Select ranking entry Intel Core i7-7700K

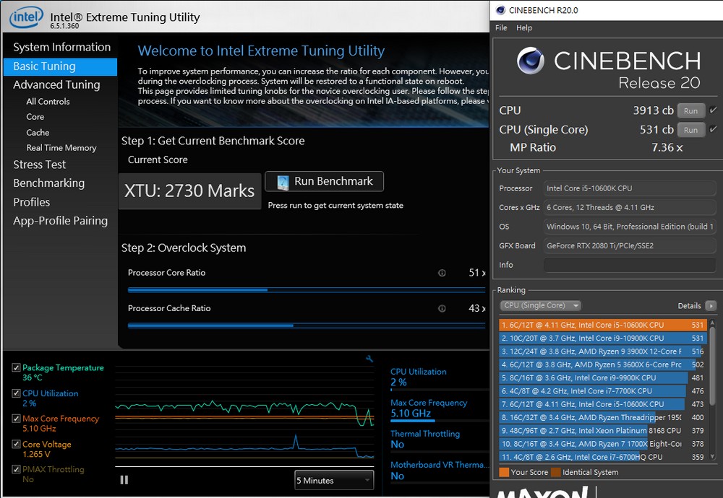pos(603,391)
